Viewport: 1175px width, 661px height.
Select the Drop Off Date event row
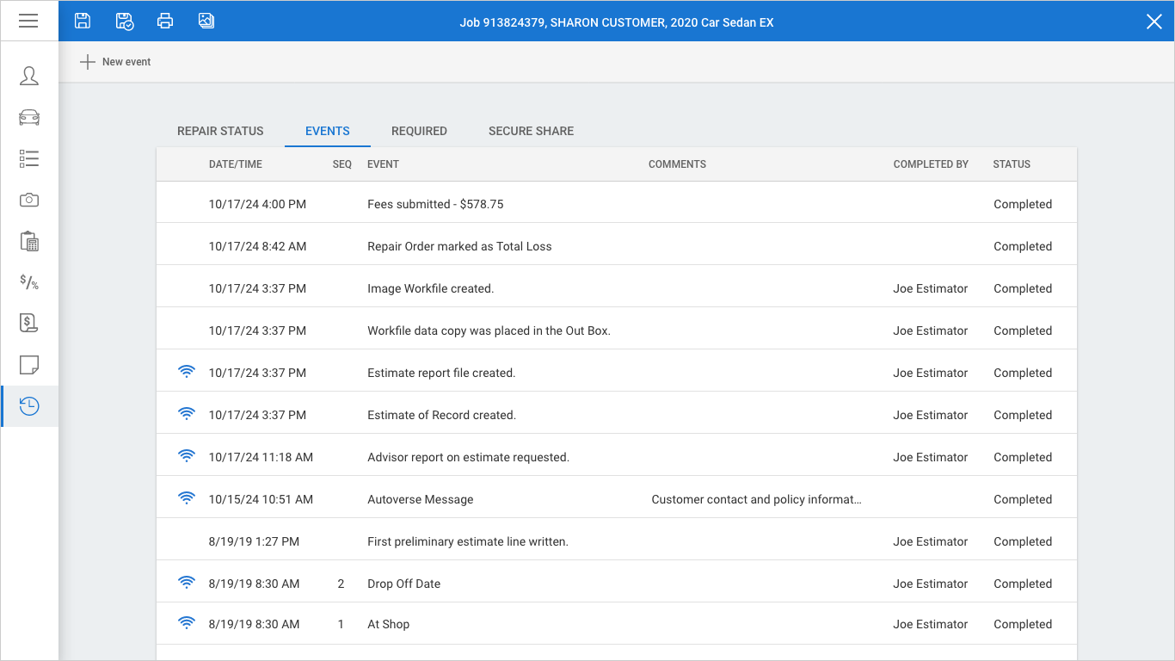coord(403,584)
